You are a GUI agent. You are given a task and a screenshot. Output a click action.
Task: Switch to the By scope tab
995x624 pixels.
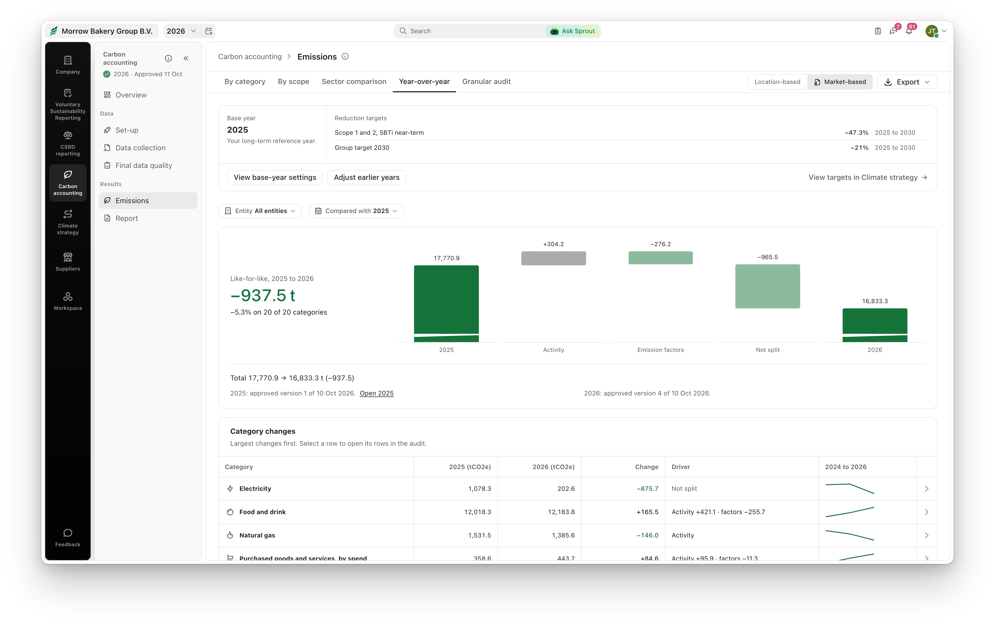click(x=293, y=81)
